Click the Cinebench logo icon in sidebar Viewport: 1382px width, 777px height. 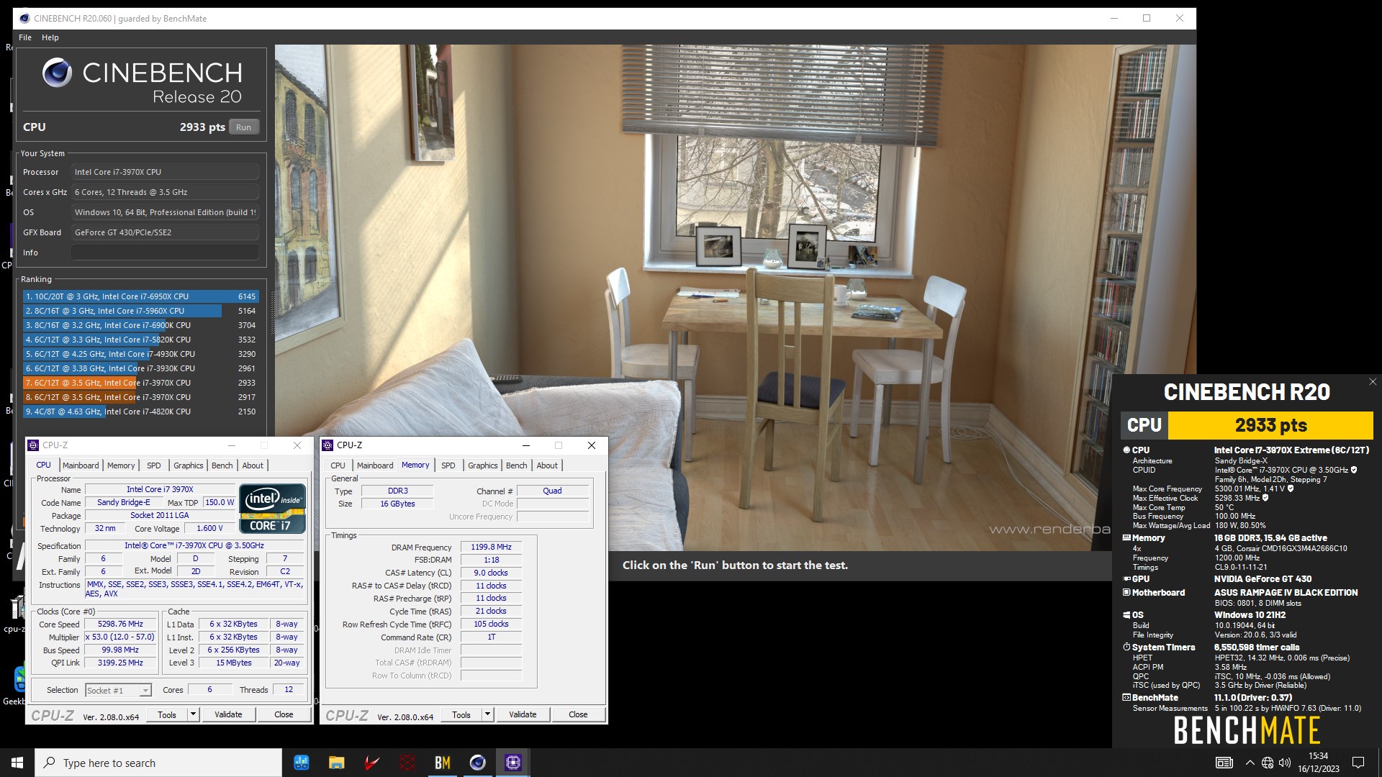57,73
